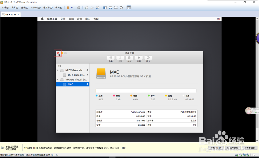This screenshot has height=158, width=259.
Task: Eject the MAC volume in sidebar
Action: [87, 84]
